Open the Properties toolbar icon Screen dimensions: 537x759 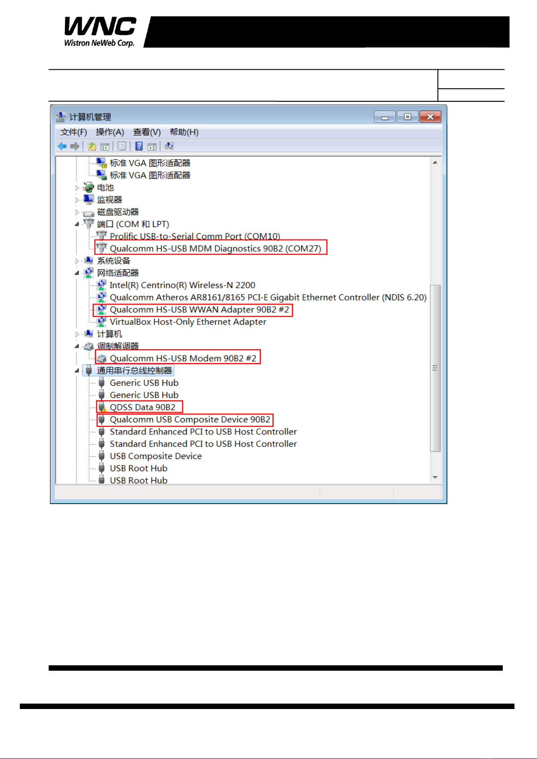point(122,146)
